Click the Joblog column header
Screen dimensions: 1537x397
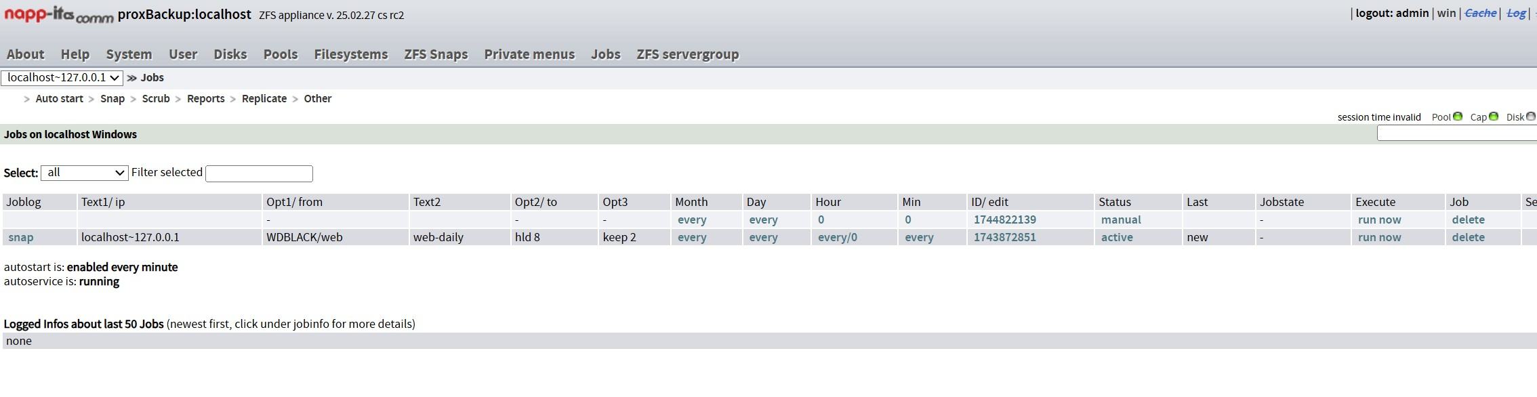click(39, 202)
